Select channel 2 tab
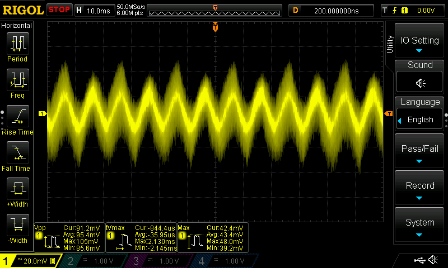This screenshot has height=268, width=448. pos(94,261)
